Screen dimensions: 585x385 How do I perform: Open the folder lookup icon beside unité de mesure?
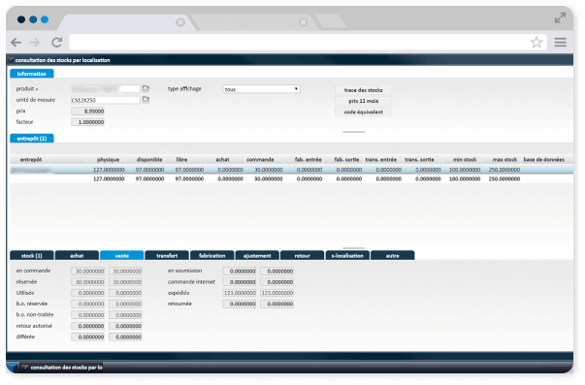tap(146, 100)
